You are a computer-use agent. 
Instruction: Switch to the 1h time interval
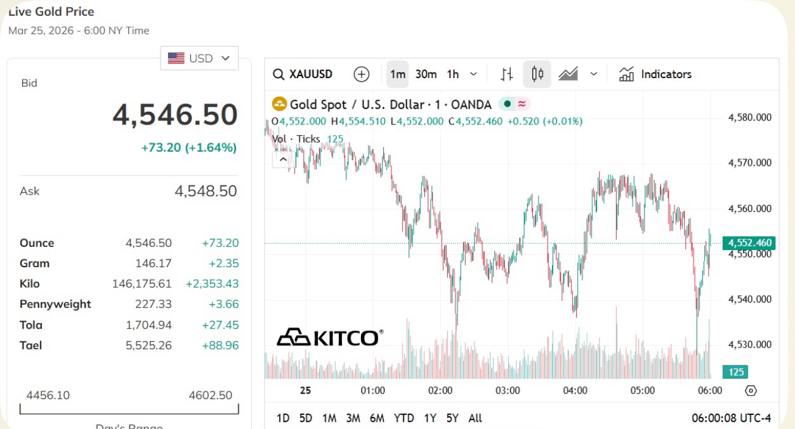(452, 74)
